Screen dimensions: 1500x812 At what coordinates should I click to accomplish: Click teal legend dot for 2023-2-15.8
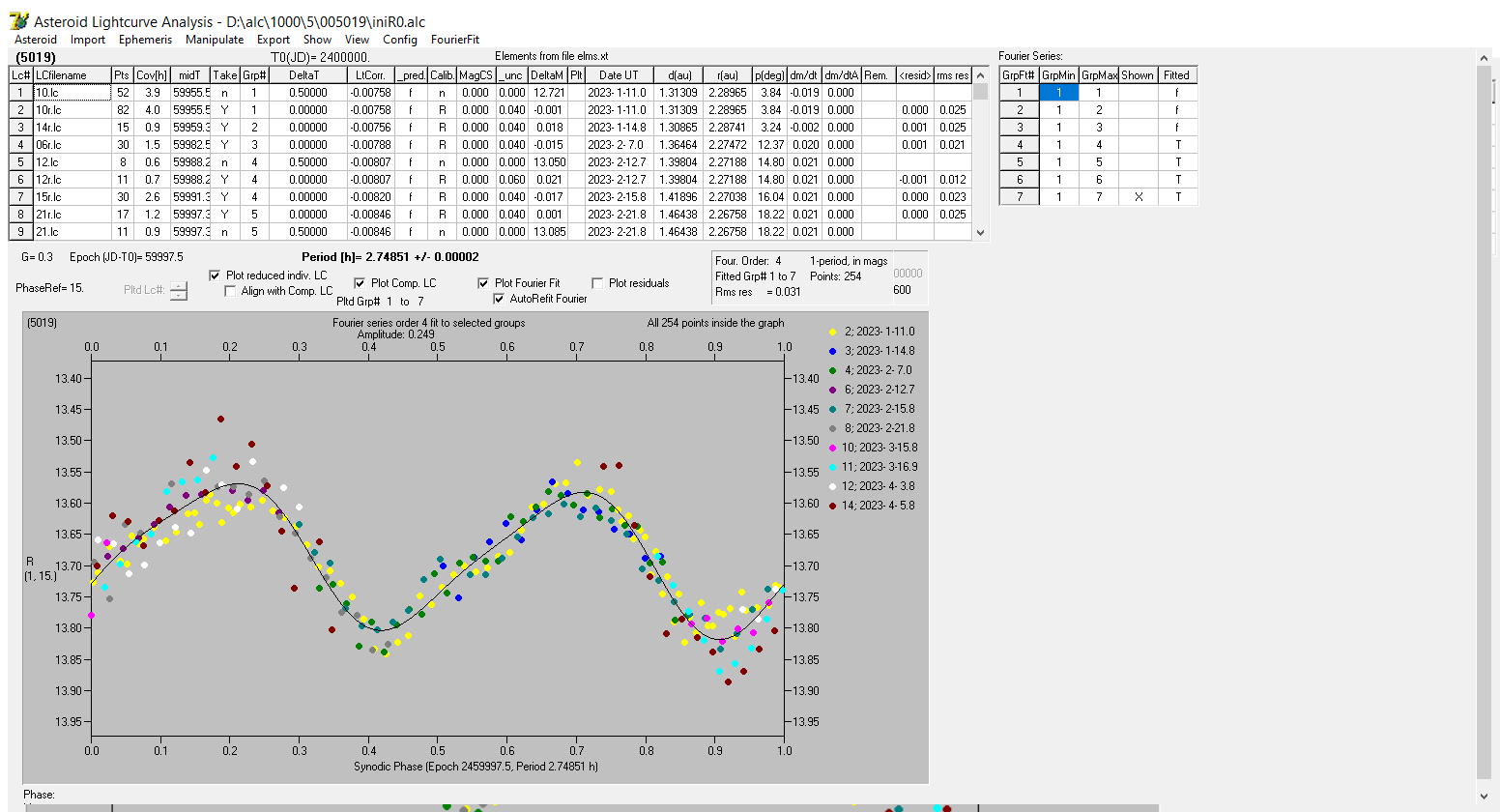[832, 409]
